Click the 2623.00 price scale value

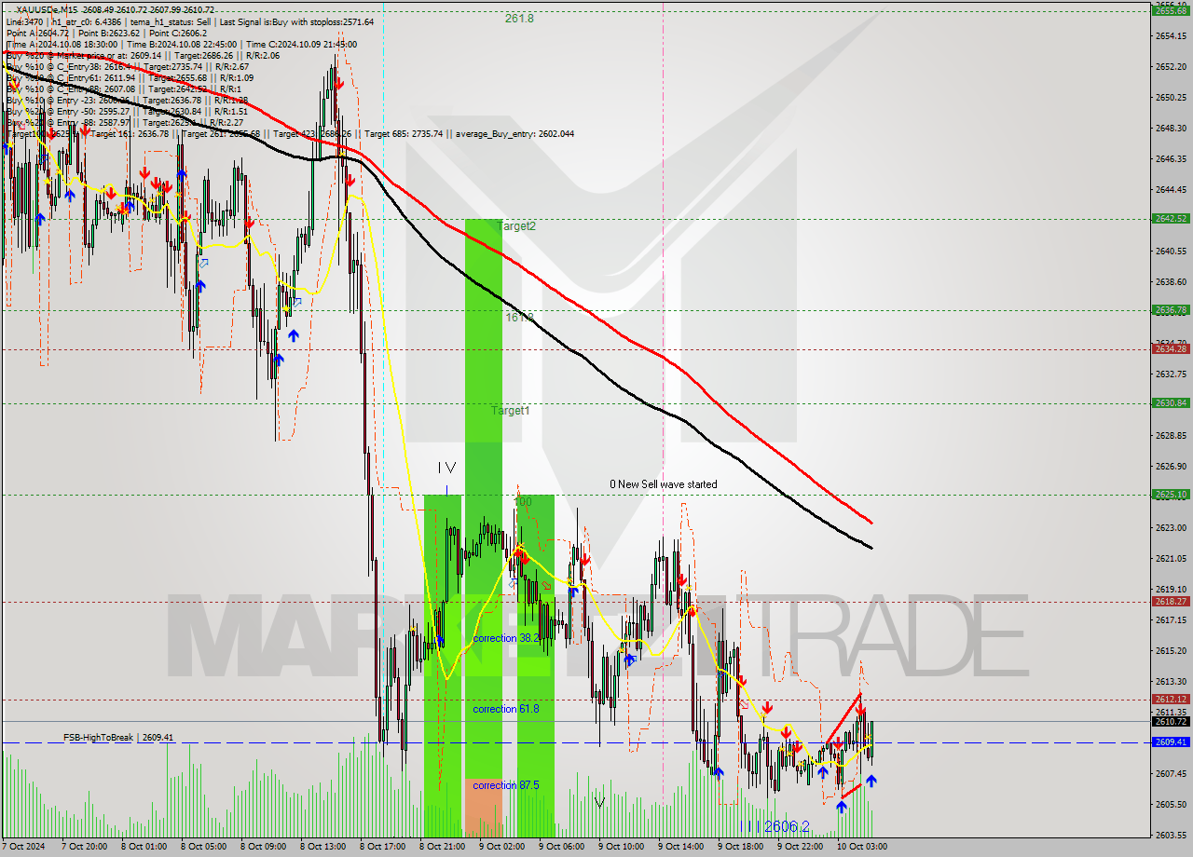pyautogui.click(x=1171, y=527)
